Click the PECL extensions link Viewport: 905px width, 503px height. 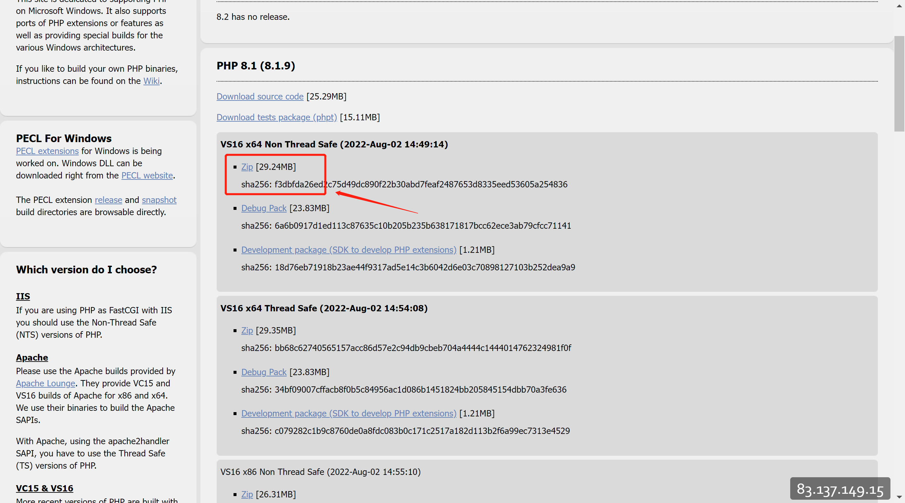47,151
